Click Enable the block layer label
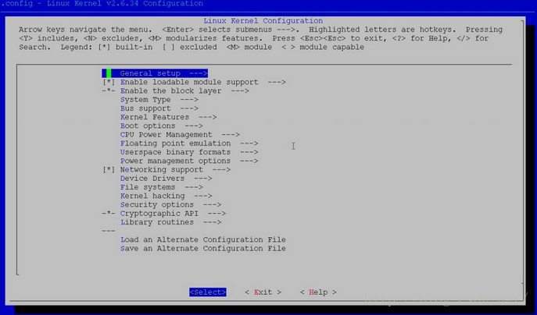The height and width of the screenshot is (315, 537). [x=170, y=91]
